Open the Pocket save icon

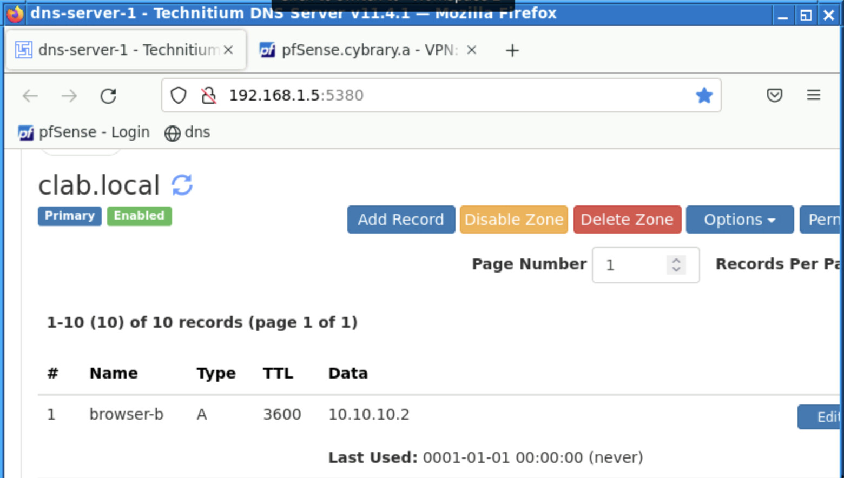click(774, 96)
